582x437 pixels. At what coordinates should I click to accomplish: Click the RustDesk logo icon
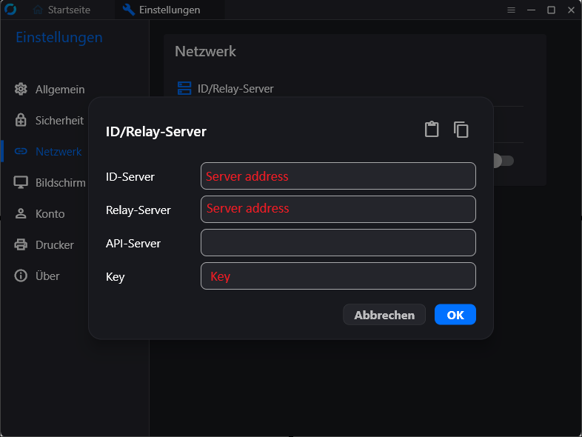pos(10,10)
